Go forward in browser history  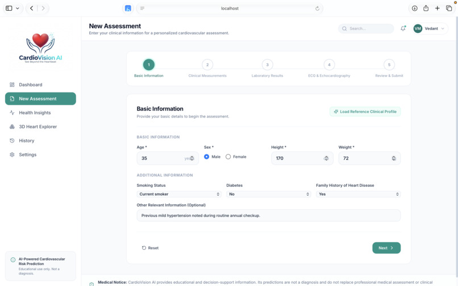[43, 8]
